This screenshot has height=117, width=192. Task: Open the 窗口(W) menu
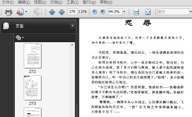pyautogui.click(x=89, y=2)
